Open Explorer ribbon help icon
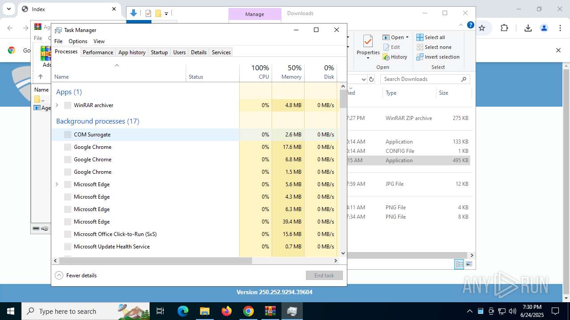 (470, 25)
